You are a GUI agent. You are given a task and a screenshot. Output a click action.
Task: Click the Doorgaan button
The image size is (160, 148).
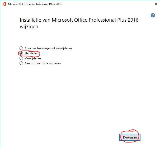pos(130,137)
